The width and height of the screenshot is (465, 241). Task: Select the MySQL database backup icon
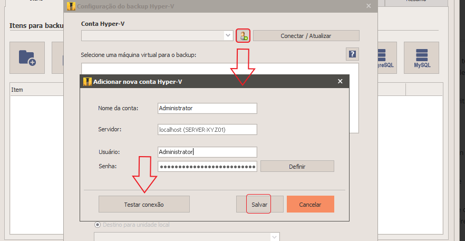click(421, 57)
